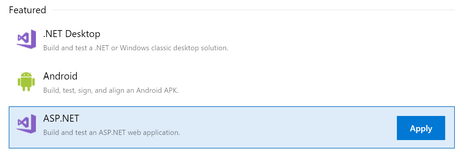Click the Featured section heading
The height and width of the screenshot is (153, 466).
27,10
